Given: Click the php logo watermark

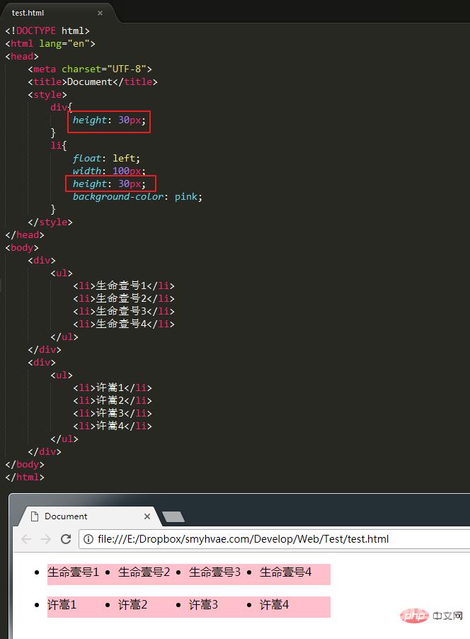Looking at the screenshot, I should coord(414,616).
